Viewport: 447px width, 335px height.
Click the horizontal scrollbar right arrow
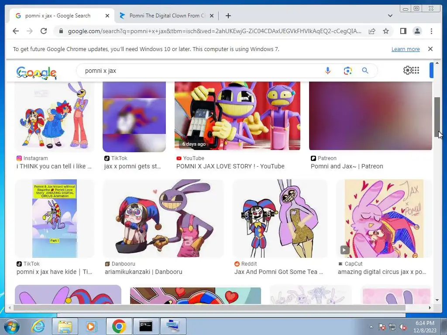tap(430, 308)
